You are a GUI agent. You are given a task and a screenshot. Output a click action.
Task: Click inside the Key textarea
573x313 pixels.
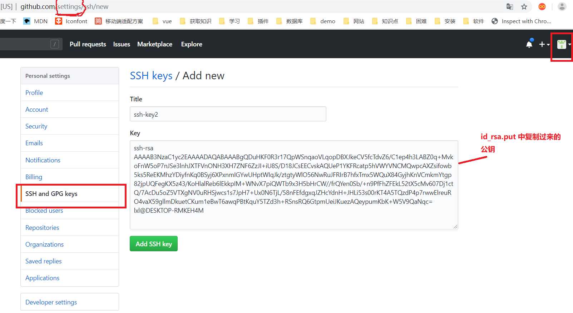click(x=294, y=185)
